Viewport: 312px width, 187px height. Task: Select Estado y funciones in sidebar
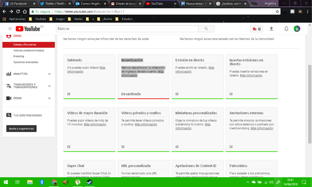point(28,45)
